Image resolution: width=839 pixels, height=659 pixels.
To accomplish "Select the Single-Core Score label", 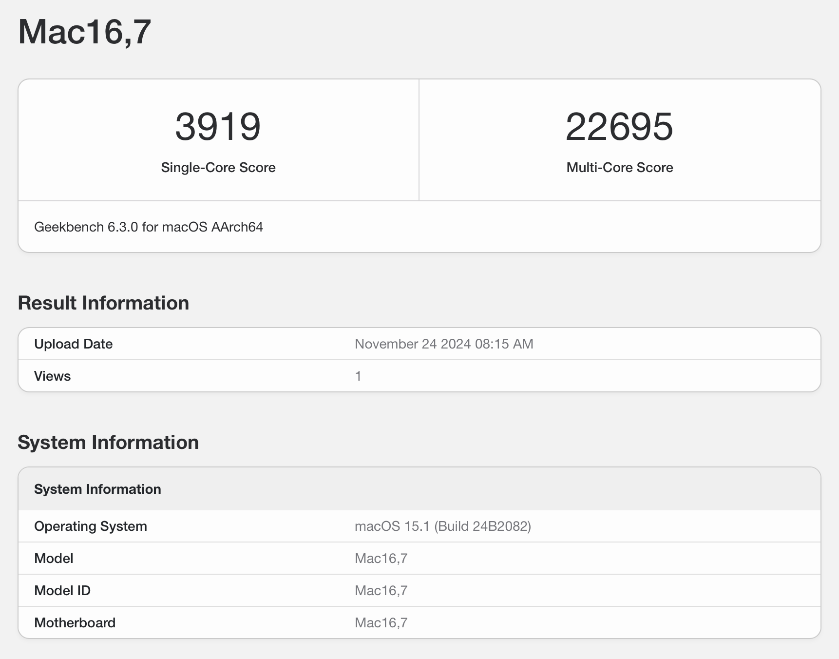I will point(218,167).
